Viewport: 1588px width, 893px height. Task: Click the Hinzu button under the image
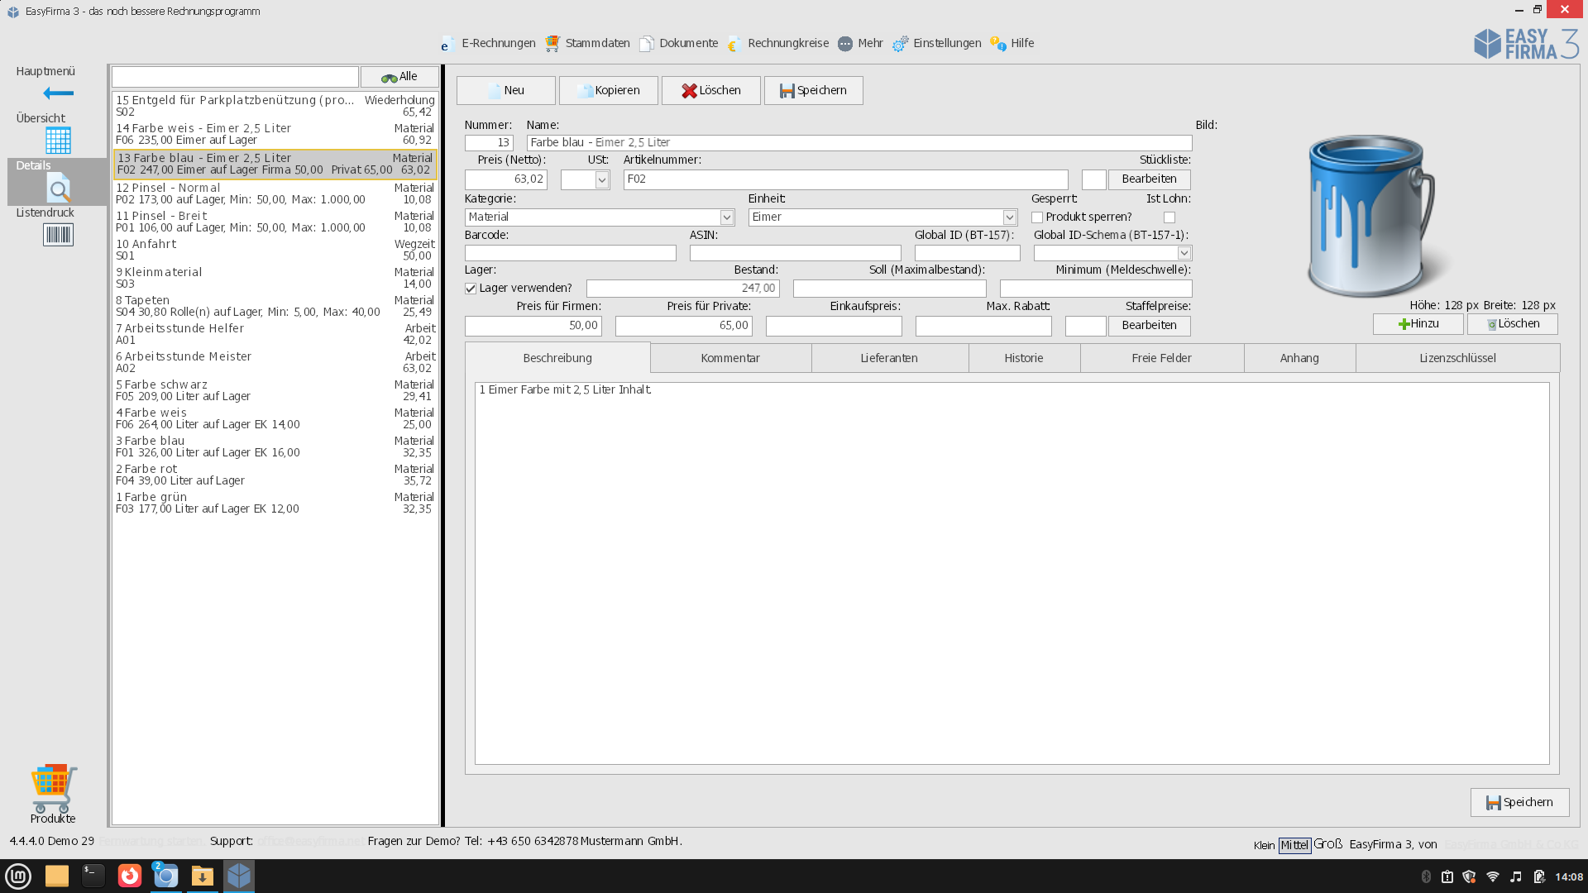1418,324
